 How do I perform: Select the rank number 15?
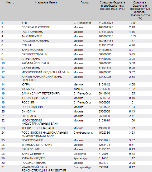coord(3,89)
